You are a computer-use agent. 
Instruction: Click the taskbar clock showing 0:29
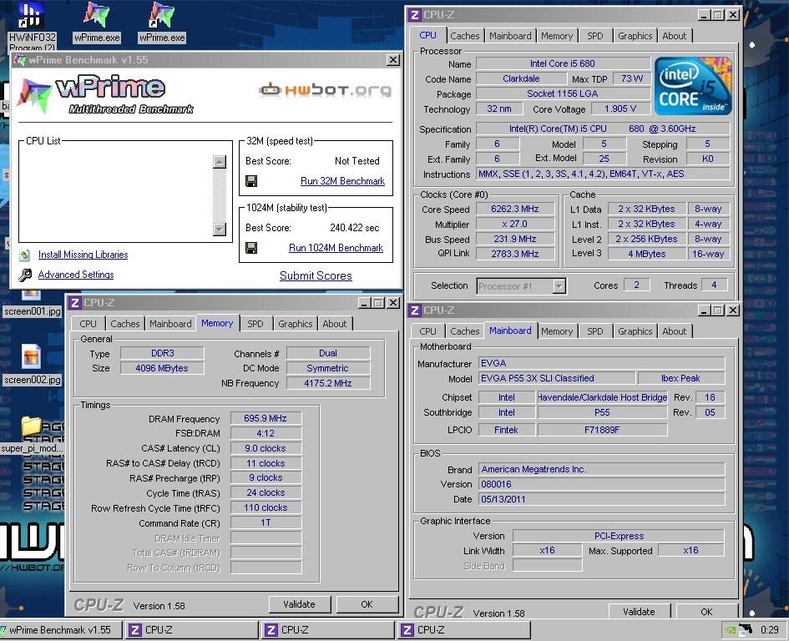click(x=769, y=630)
